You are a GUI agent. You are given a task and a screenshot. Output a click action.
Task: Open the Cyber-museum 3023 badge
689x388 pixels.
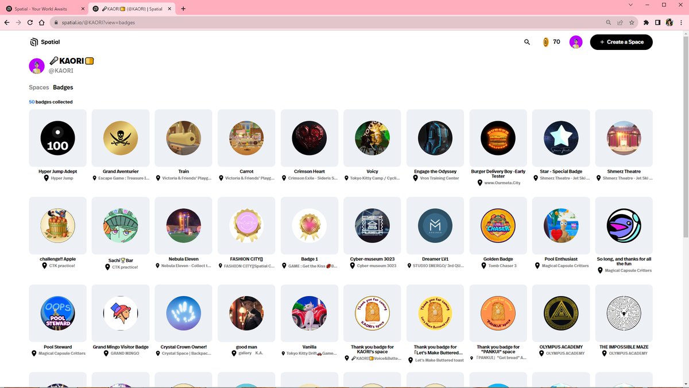(372, 226)
